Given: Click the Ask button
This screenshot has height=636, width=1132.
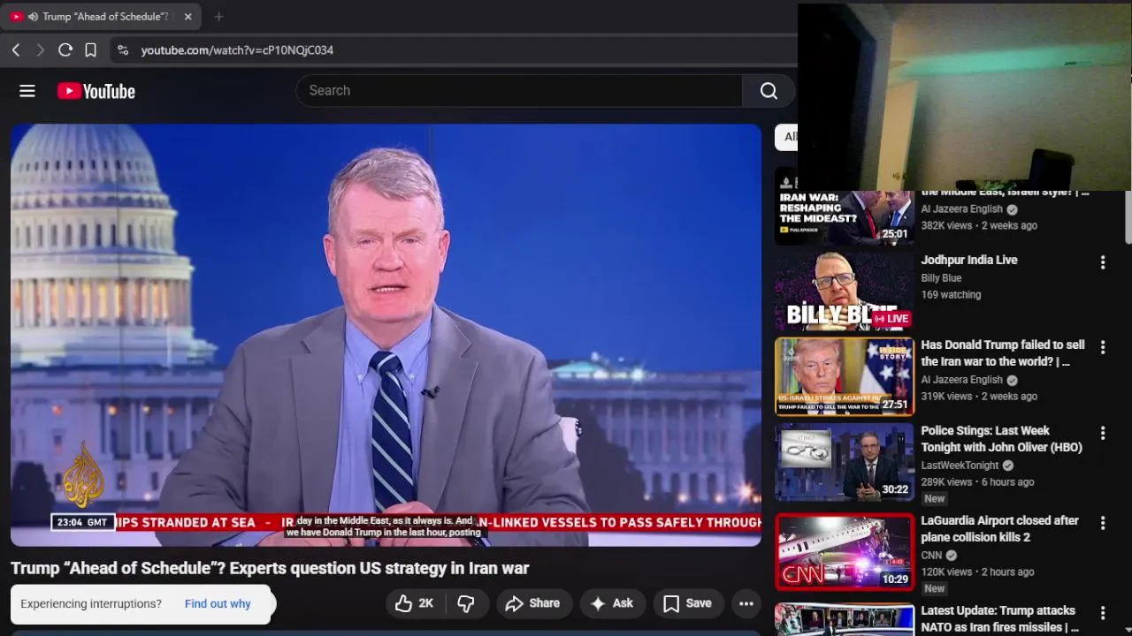Looking at the screenshot, I should (612, 603).
